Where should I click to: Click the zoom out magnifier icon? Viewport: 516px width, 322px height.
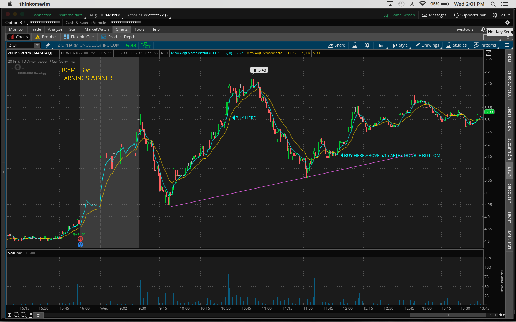click(24, 315)
